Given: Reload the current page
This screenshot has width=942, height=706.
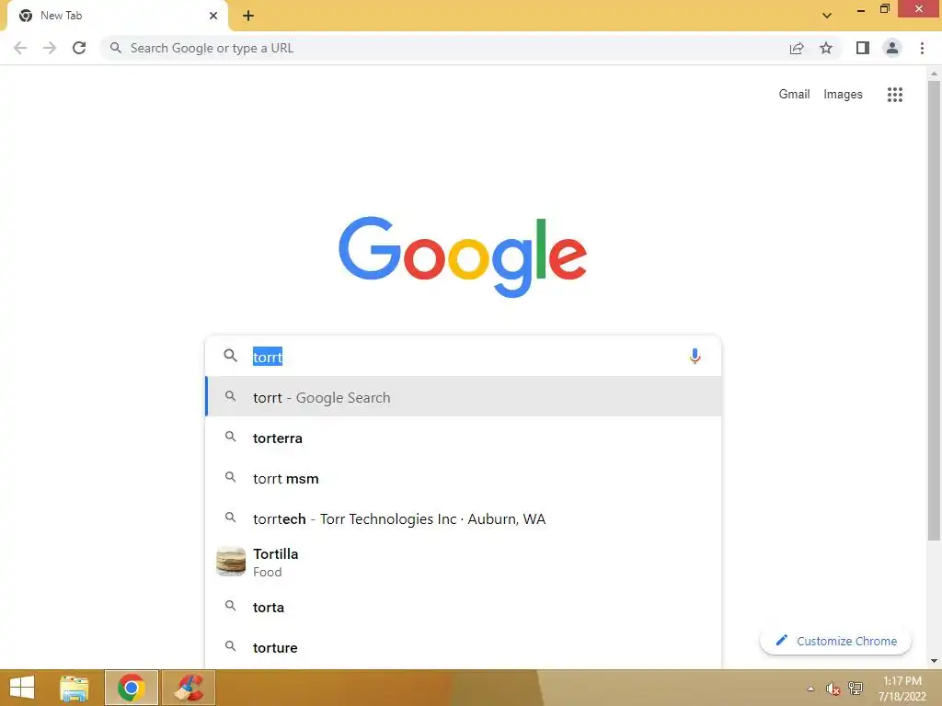Looking at the screenshot, I should 79,48.
